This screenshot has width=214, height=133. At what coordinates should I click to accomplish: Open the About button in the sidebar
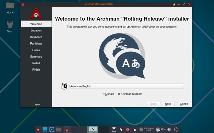tap(36, 105)
